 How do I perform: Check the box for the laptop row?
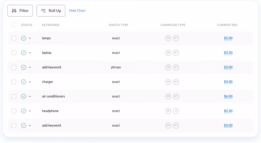tap(14, 53)
